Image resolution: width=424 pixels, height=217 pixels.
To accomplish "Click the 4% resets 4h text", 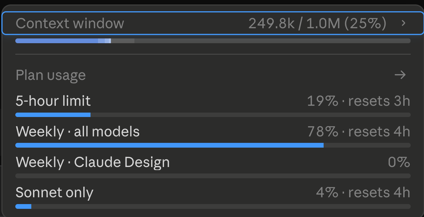I will (363, 193).
